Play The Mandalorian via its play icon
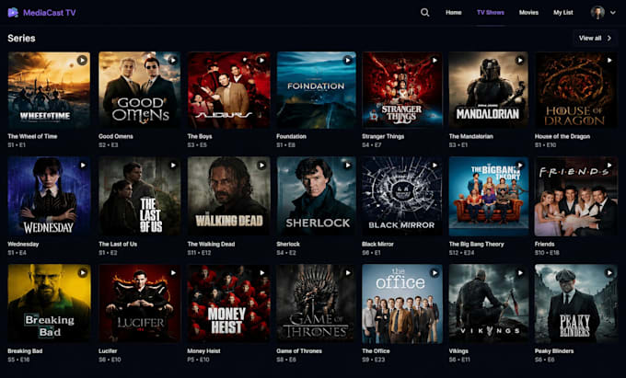Viewport: 626px width, 378px height. tap(520, 60)
